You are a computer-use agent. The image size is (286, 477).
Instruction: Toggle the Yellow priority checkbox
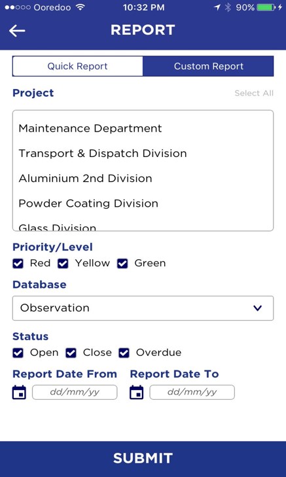coord(63,264)
